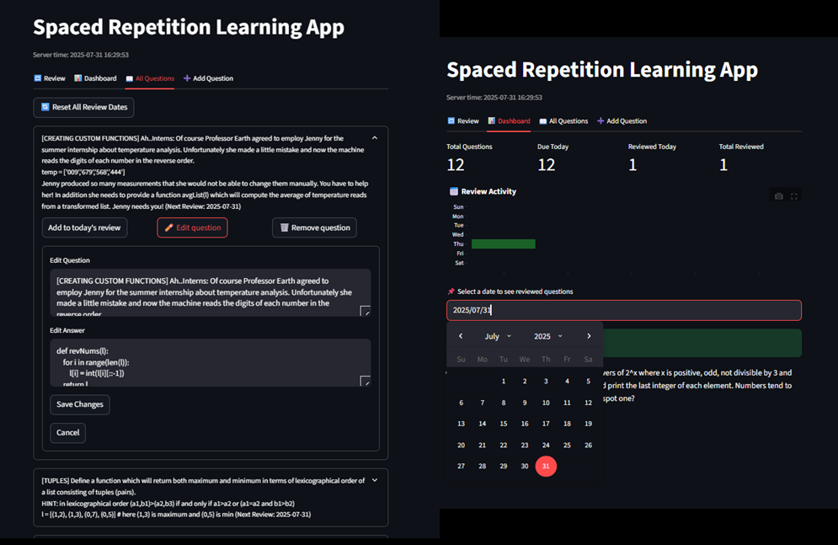This screenshot has width=838, height=545.
Task: Select July 15 in calendar
Action: pyautogui.click(x=504, y=424)
